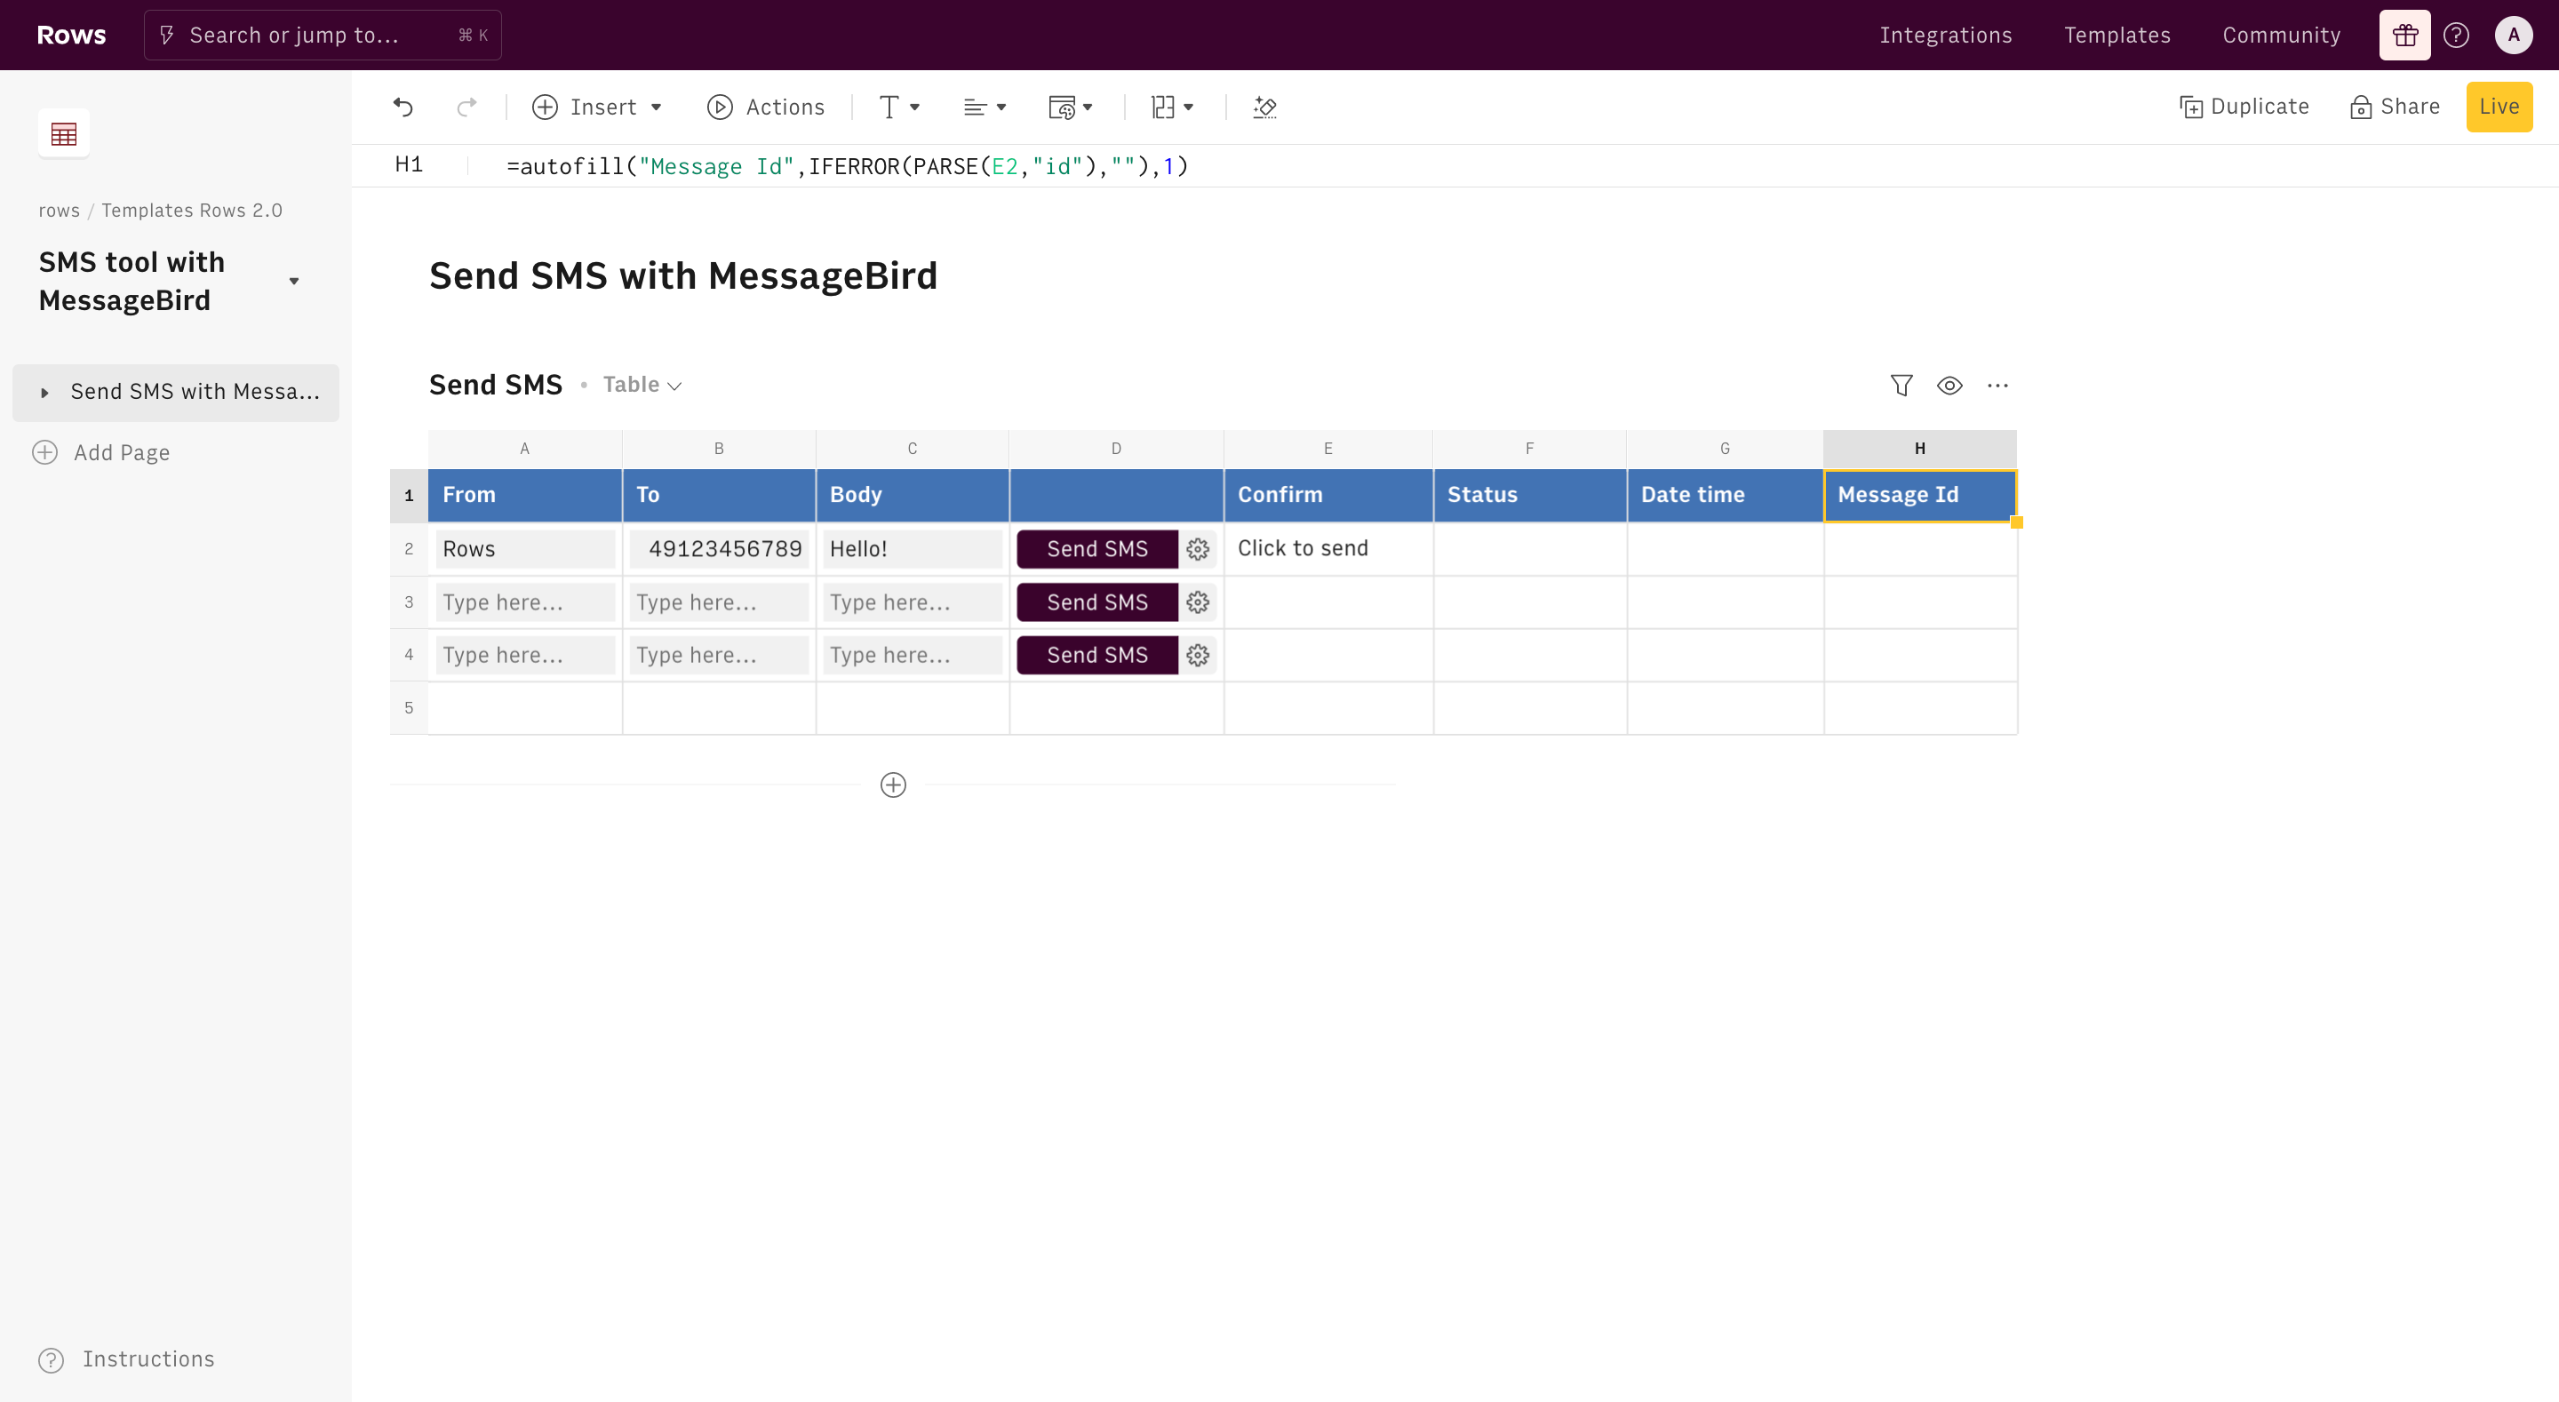Click the clear formatting eraser icon
The image size is (2559, 1402).
tap(1264, 107)
